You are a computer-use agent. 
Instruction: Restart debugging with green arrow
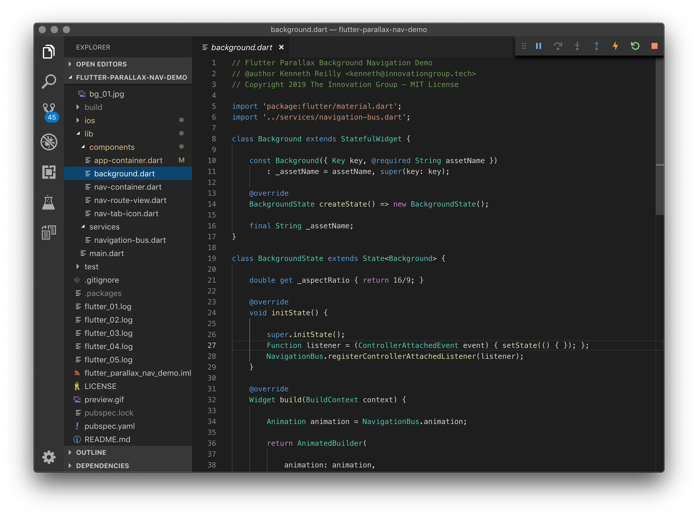[635, 46]
